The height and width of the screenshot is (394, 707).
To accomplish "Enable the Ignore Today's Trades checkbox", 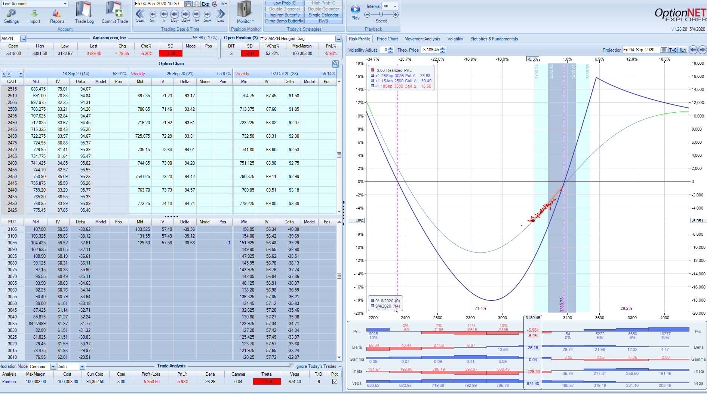I will (x=291, y=366).
